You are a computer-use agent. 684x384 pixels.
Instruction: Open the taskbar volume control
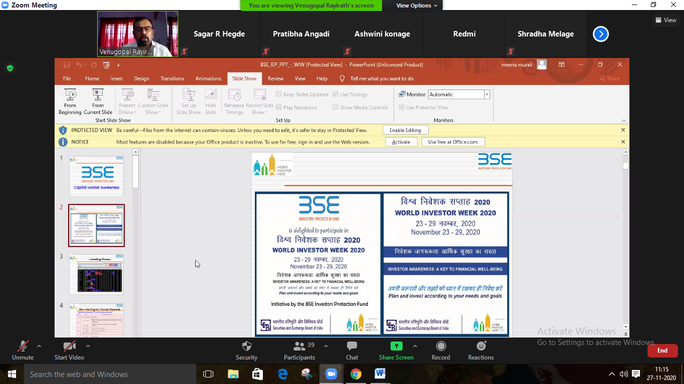click(x=624, y=374)
